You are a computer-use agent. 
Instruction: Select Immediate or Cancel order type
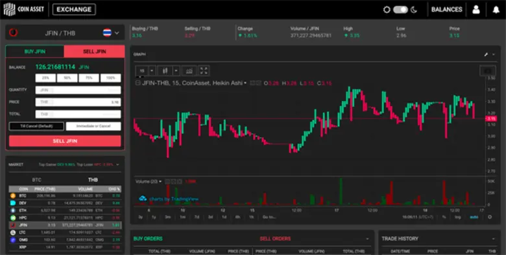pos(93,126)
